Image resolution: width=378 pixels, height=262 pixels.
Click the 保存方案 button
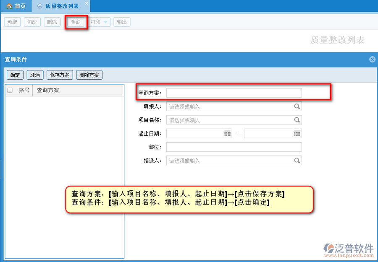coord(60,75)
